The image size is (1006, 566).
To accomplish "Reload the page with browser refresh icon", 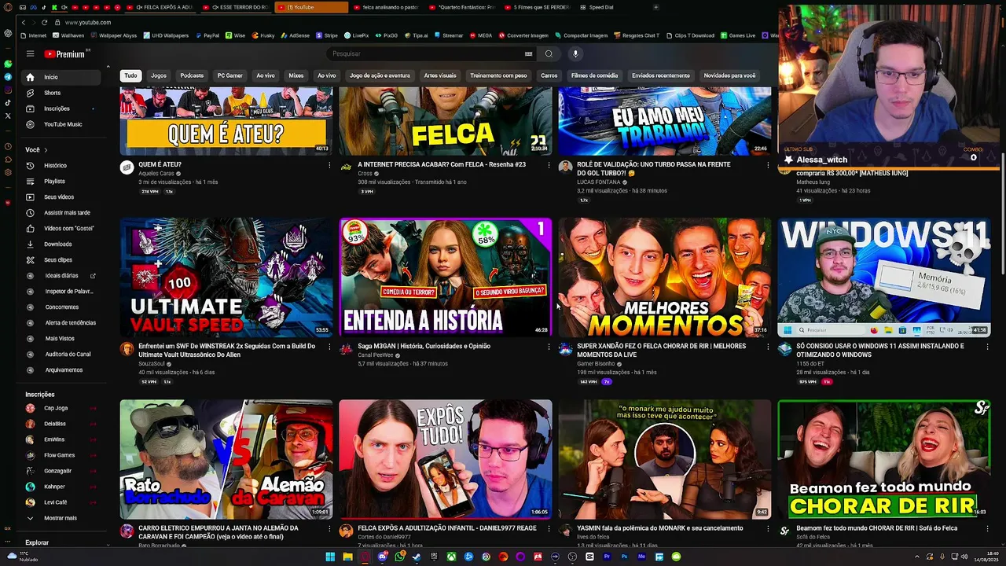I will (x=44, y=22).
